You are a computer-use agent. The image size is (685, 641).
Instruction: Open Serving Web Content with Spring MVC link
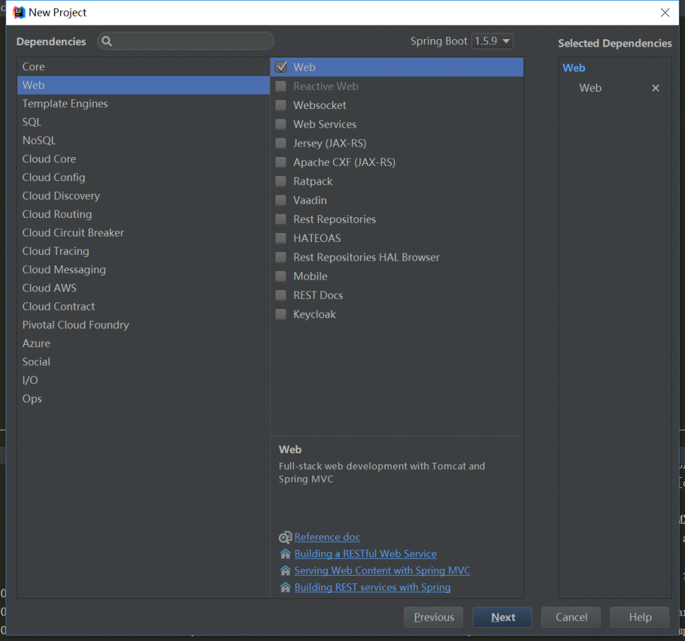tap(382, 570)
